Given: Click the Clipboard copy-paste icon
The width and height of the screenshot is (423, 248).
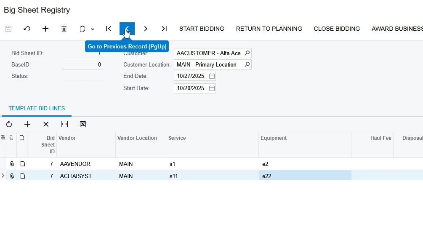Looking at the screenshot, I should [82, 29].
